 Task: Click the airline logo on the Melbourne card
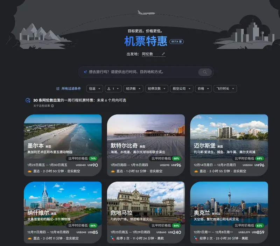click(30, 171)
